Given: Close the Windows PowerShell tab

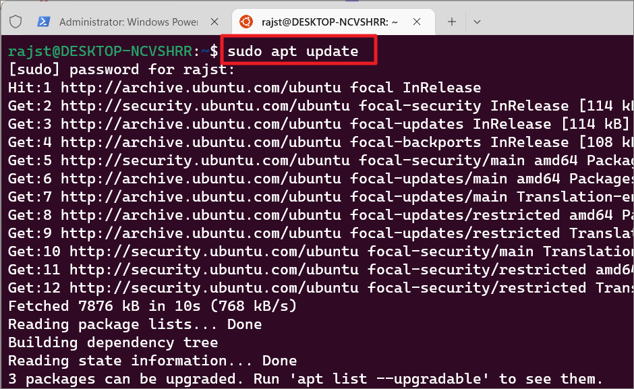Looking at the screenshot, I should 214,22.
